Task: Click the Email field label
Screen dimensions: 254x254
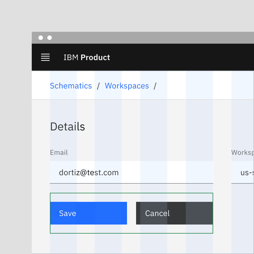Action: tap(59, 153)
